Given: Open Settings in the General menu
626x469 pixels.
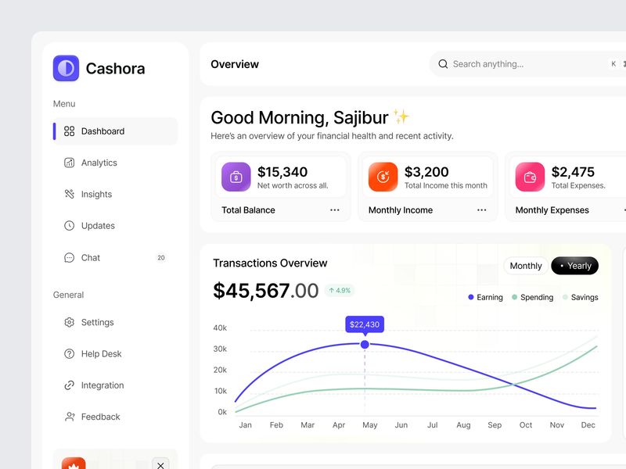Looking at the screenshot, I should pyautogui.click(x=115, y=322).
